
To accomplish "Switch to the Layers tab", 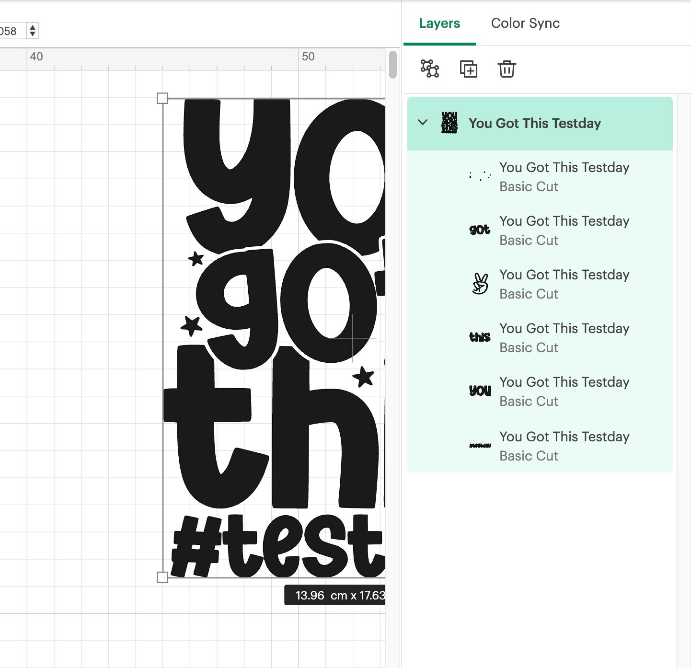I will [439, 23].
